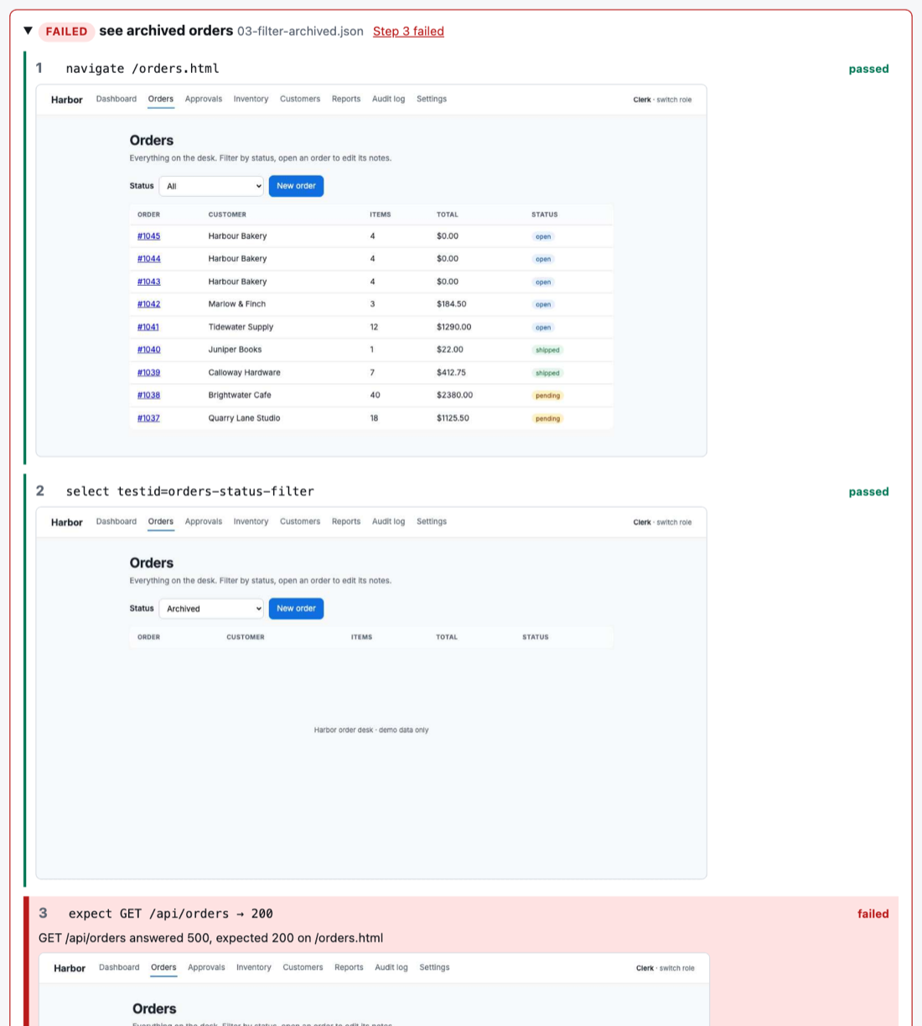Open order #1043 link
The width and height of the screenshot is (922, 1026).
click(148, 282)
